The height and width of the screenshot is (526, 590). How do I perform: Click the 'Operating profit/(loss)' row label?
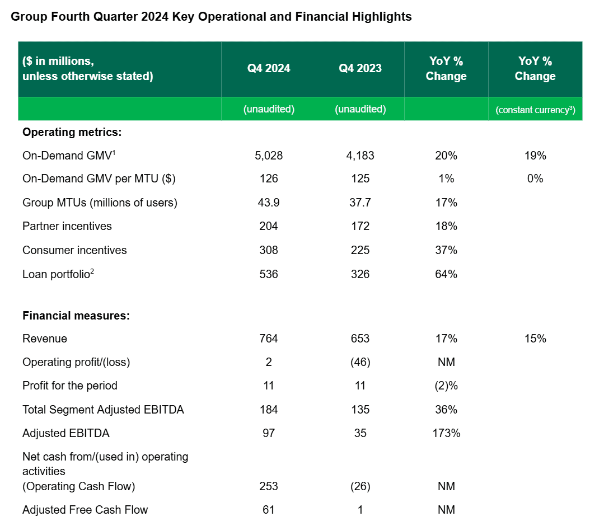pyautogui.click(x=76, y=362)
